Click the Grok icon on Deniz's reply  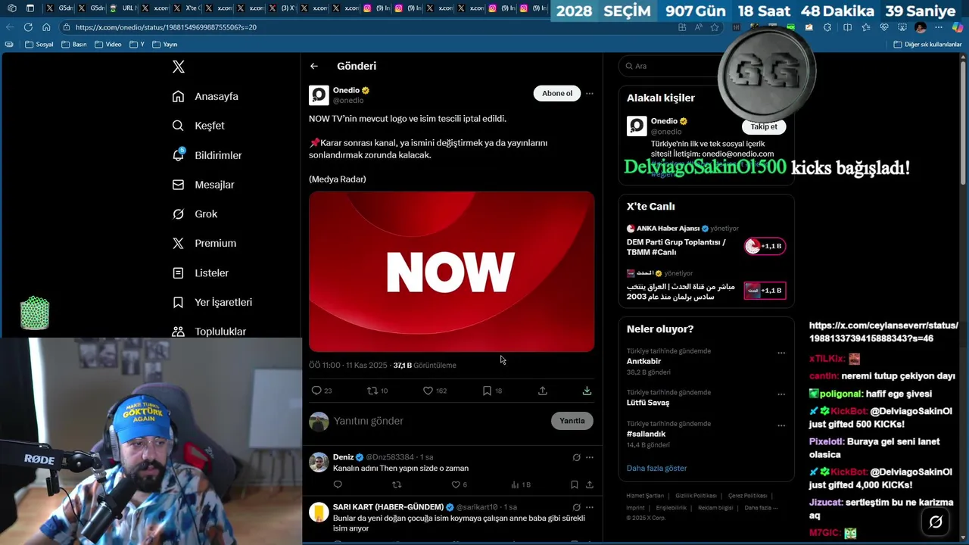576,457
